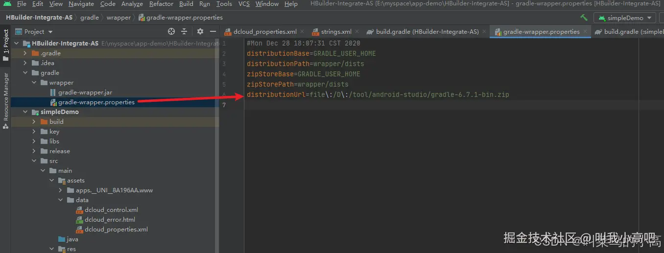The image size is (664, 253).
Task: Collapse the main folder
Action: tap(43, 171)
